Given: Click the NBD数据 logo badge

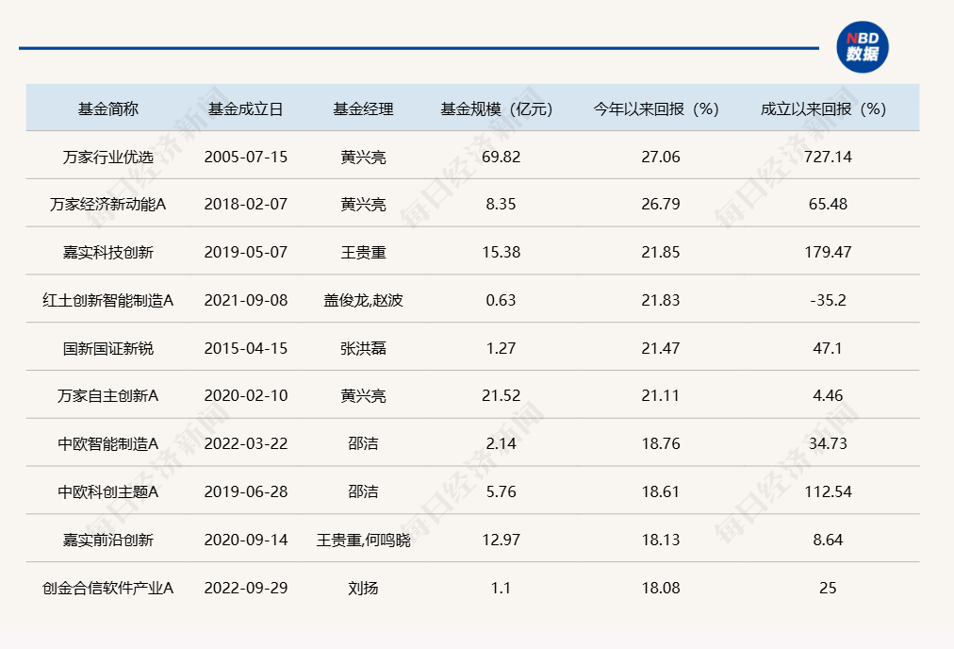Looking at the screenshot, I should click(x=863, y=47).
